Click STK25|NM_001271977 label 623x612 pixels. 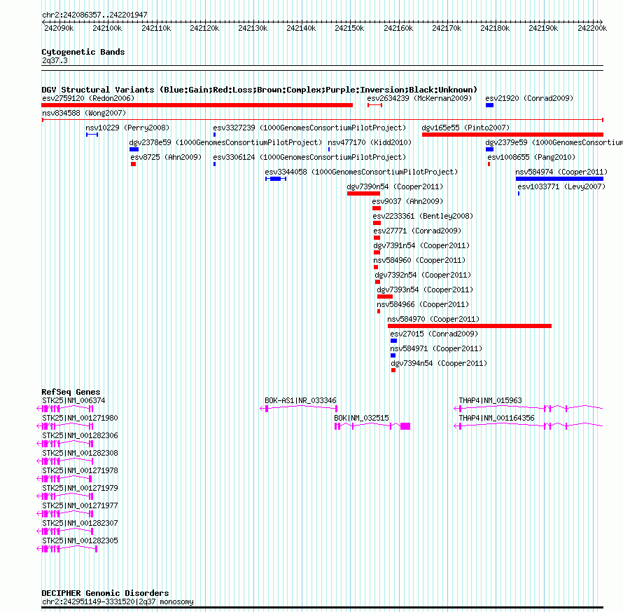[80, 505]
